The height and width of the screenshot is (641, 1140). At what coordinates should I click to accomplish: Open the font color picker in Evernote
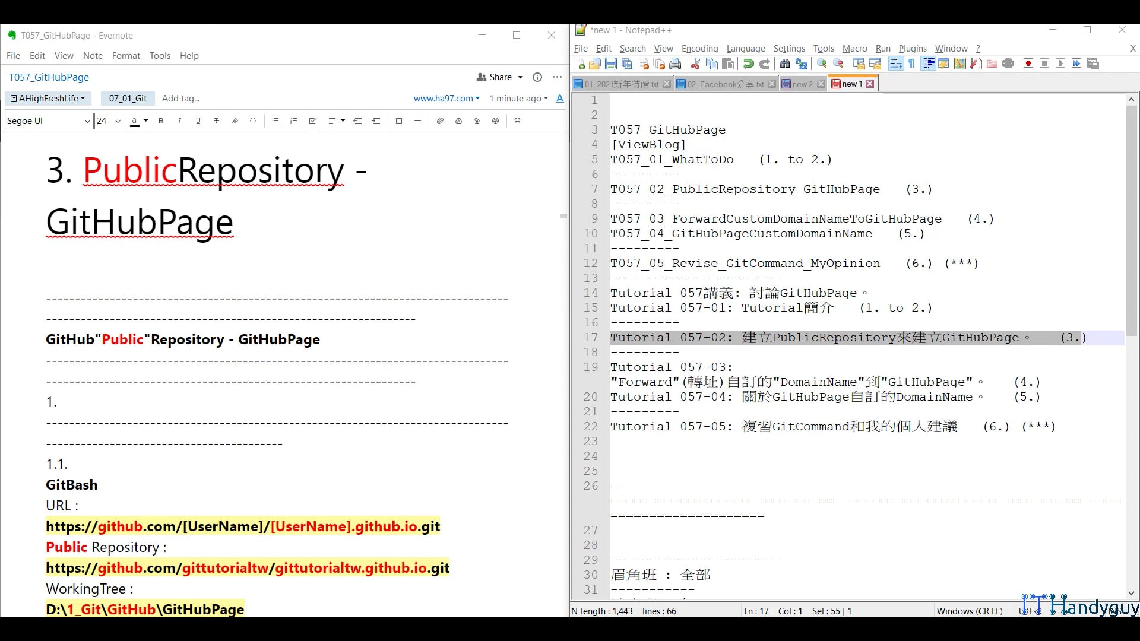(138, 121)
